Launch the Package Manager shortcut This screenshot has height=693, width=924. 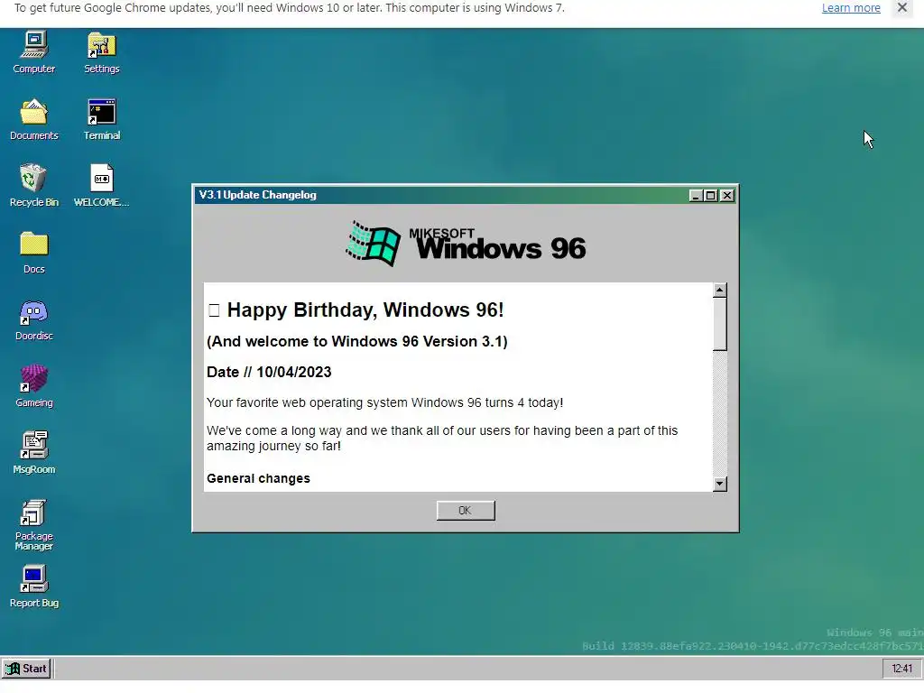pyautogui.click(x=34, y=525)
